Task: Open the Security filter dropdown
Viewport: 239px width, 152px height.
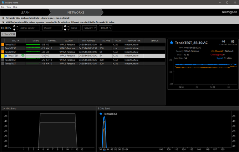Action: coord(90,28)
